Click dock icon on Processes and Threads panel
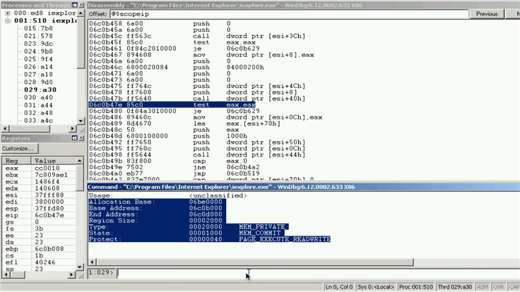 (x=74, y=4)
